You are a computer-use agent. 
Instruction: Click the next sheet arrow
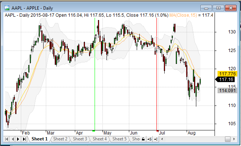click(18, 139)
